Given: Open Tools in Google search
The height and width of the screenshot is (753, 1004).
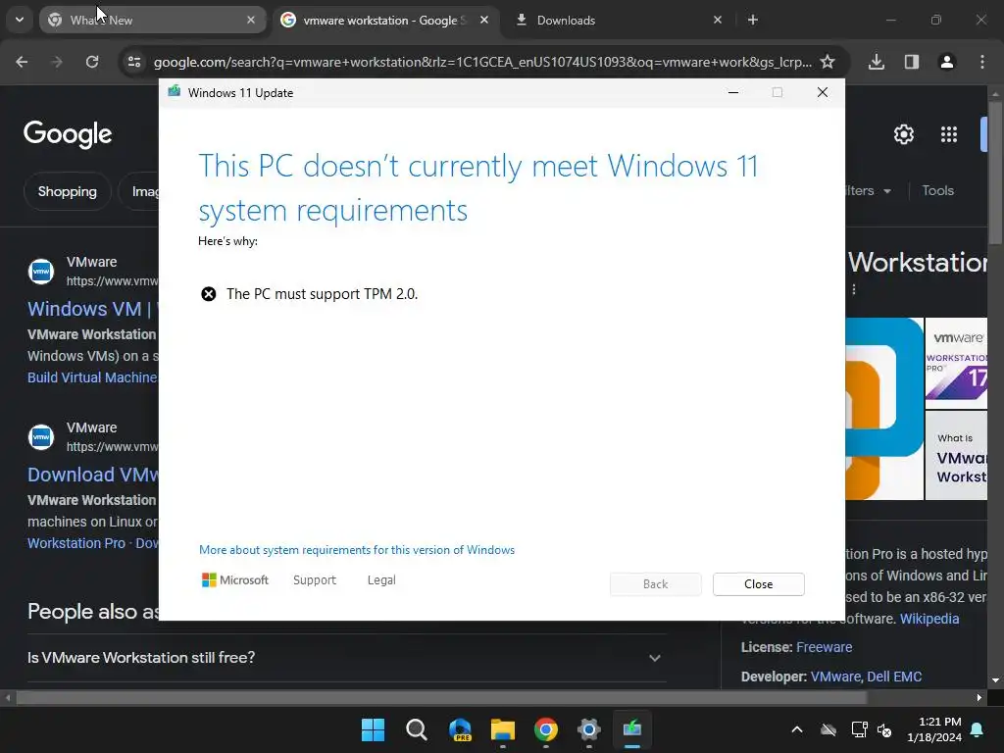Looking at the screenshot, I should coord(937,191).
